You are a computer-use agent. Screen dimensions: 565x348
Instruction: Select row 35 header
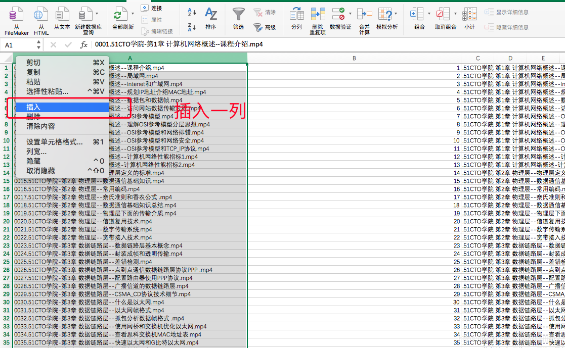[7, 342]
